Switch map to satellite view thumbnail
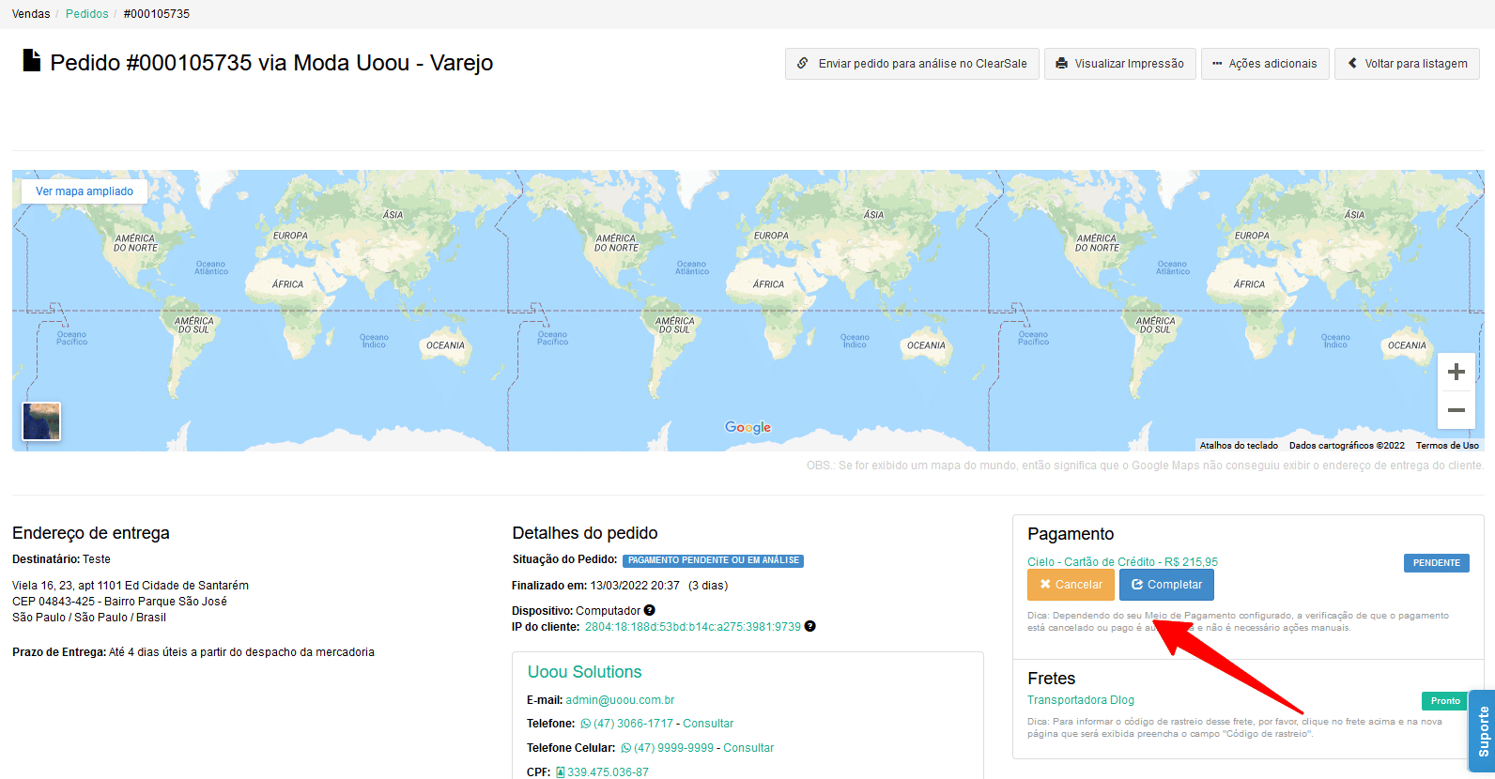Image resolution: width=1495 pixels, height=779 pixels. (41, 421)
